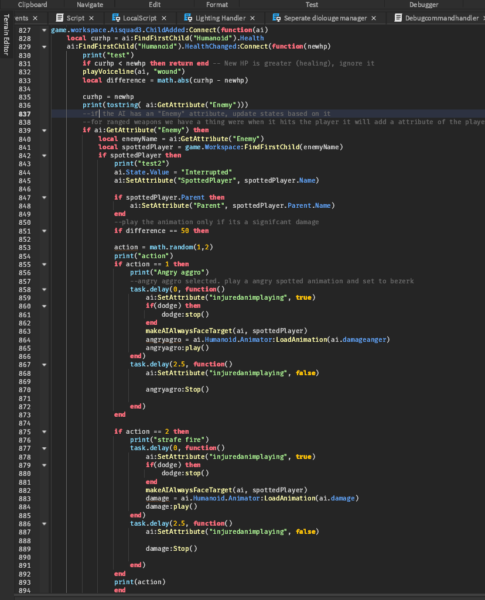The image size is (485, 600).
Task: Collapse the HealthChanged function at line 829
Action: [45, 47]
